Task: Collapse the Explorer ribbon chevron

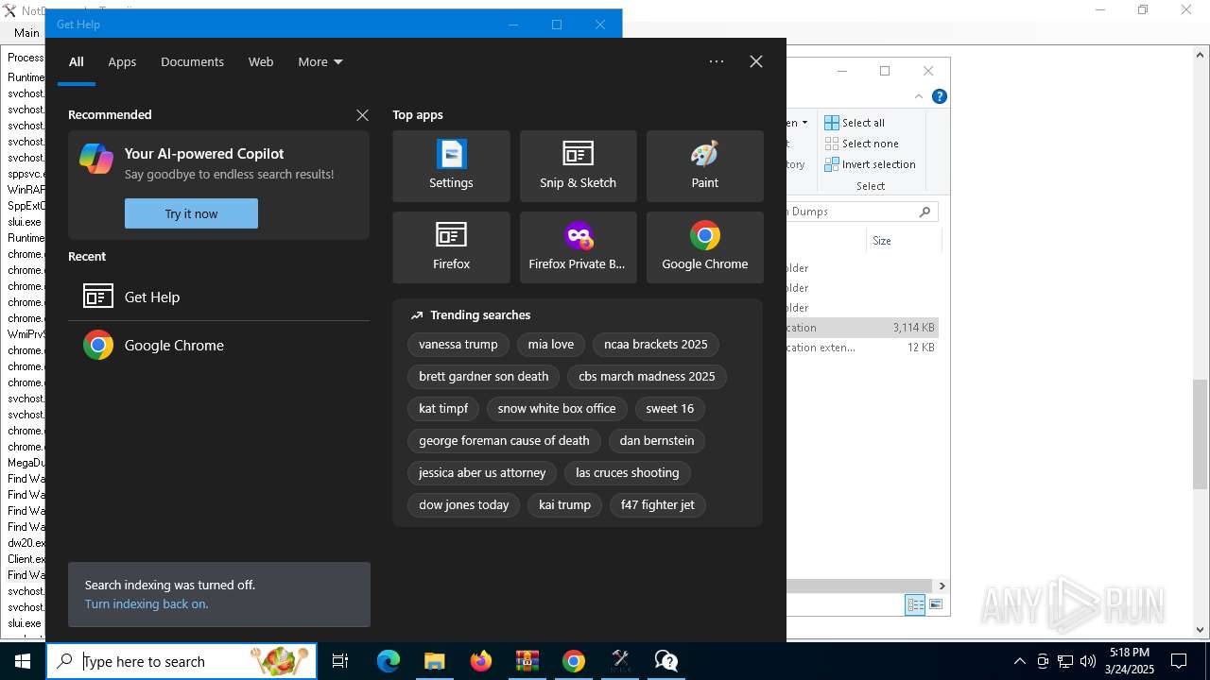Action: tap(919, 96)
